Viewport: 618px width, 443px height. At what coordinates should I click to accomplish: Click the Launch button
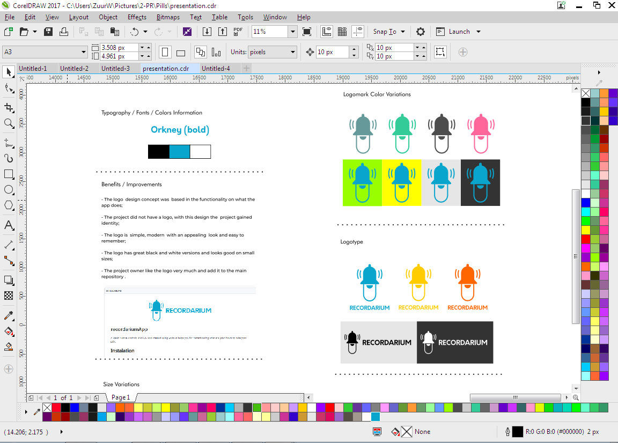(453, 32)
